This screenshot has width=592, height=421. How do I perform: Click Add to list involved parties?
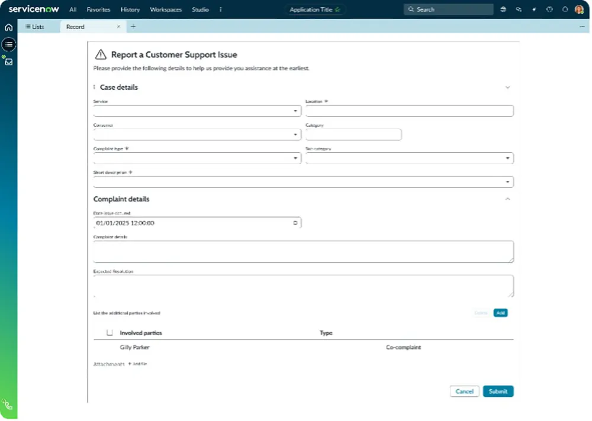[500, 313]
